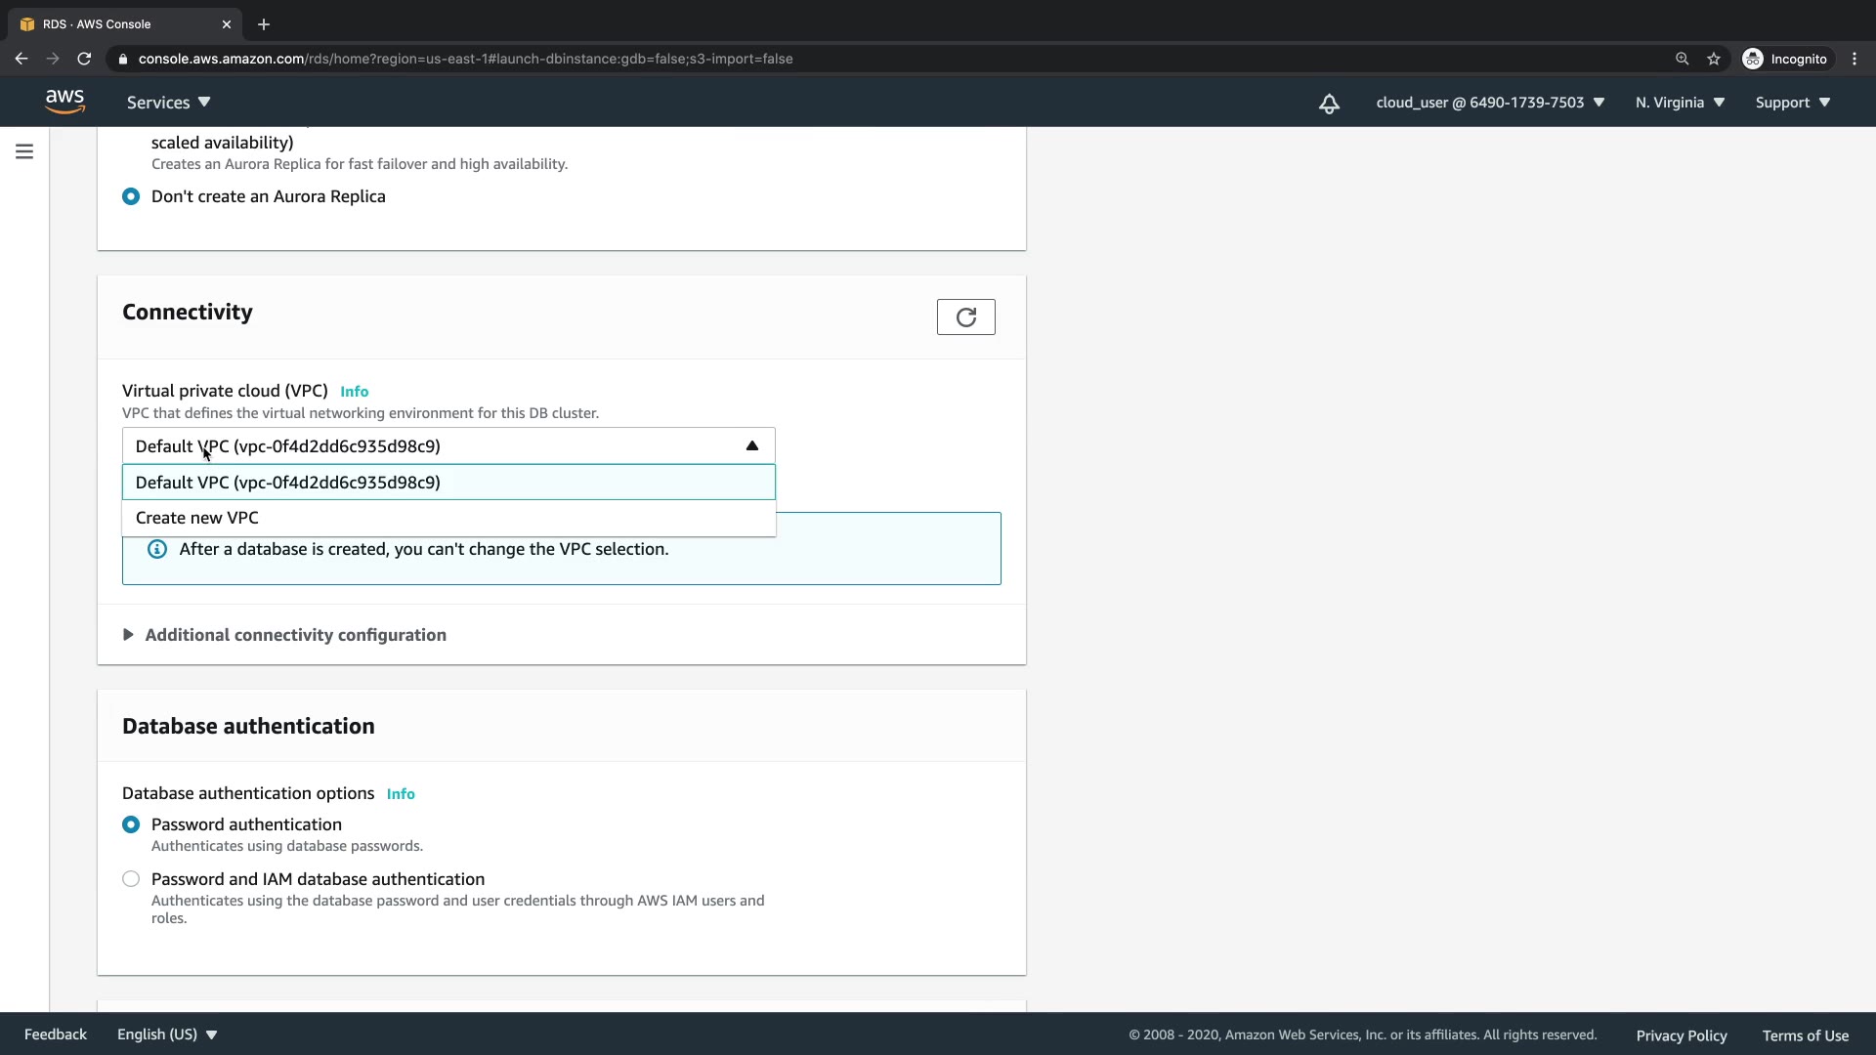Click the Feedback button in footer
The width and height of the screenshot is (1876, 1055).
tap(56, 1034)
